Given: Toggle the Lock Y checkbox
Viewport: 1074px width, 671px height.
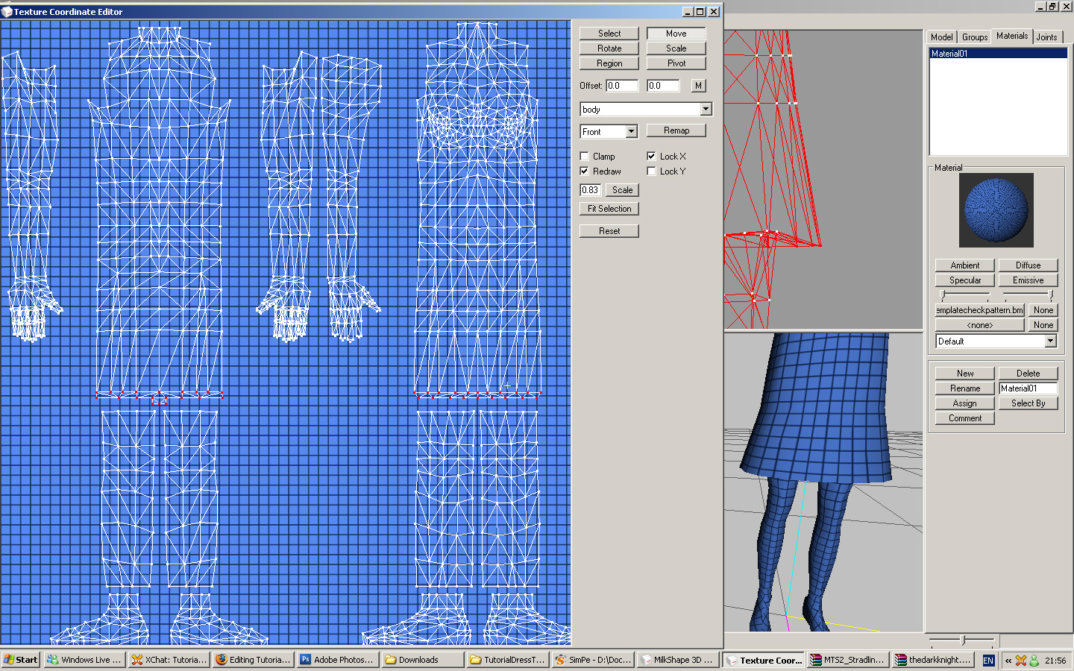Looking at the screenshot, I should pos(651,171).
